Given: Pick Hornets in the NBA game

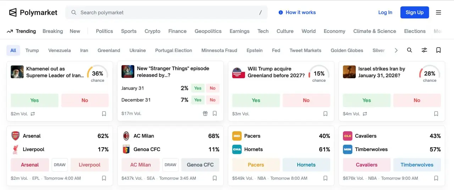Looking at the screenshot, I should point(306,165).
